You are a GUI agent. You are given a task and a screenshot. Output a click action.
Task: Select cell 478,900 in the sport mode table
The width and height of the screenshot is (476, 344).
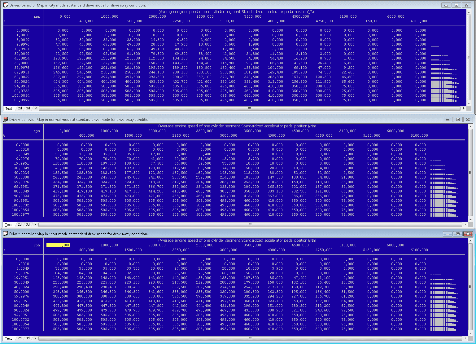coord(204,310)
